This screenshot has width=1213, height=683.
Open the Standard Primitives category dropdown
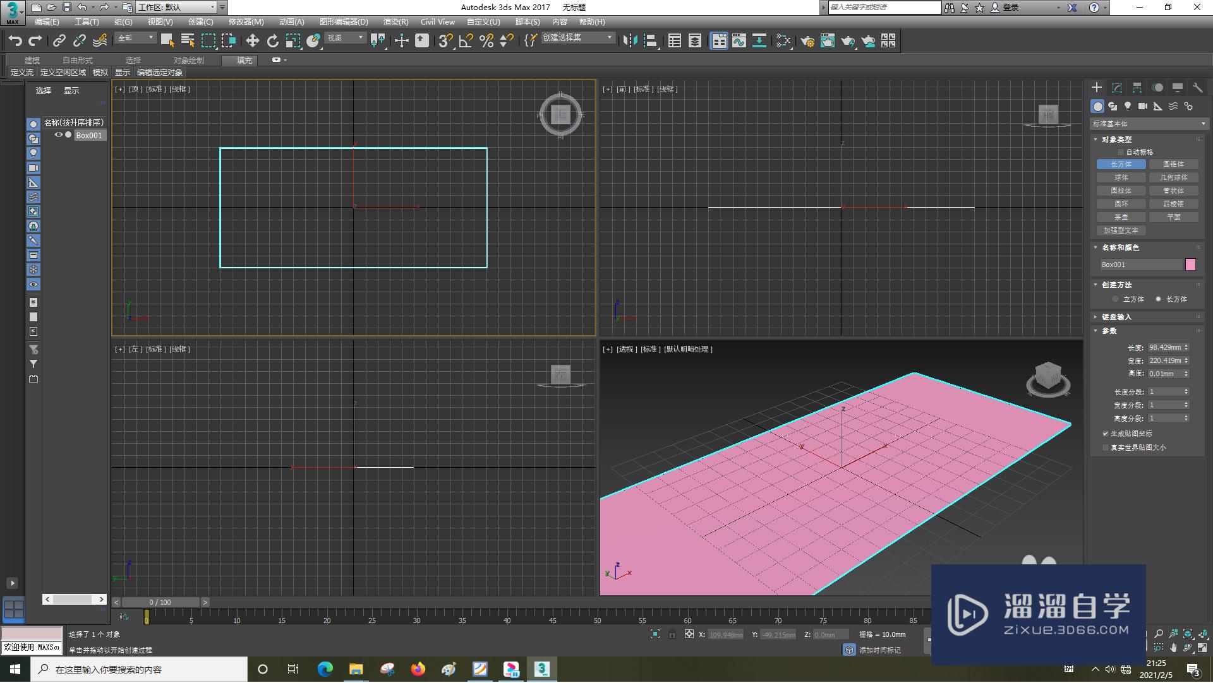point(1149,124)
